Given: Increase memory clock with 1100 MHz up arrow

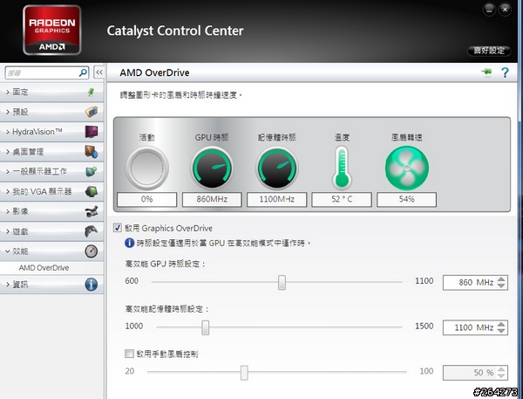Looking at the screenshot, I should click(501, 324).
